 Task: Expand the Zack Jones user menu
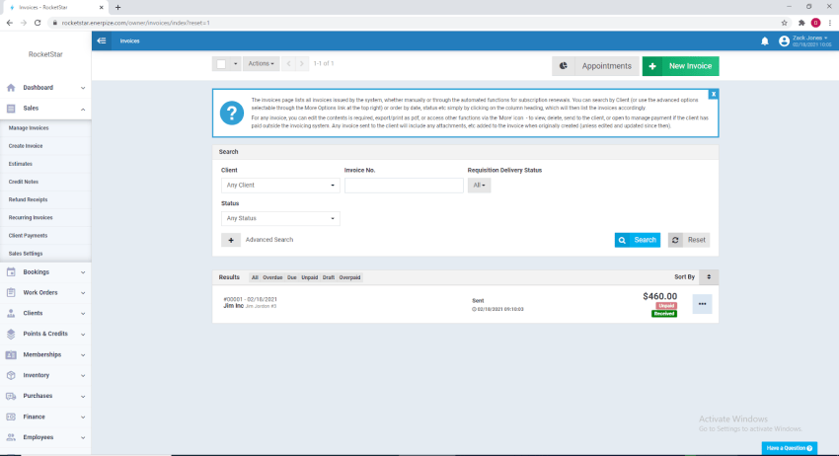[x=811, y=40]
